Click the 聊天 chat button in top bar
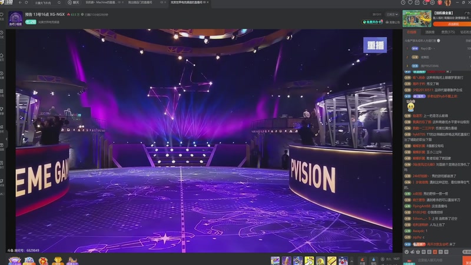Viewport: 471px width, 265px height. click(74, 2)
